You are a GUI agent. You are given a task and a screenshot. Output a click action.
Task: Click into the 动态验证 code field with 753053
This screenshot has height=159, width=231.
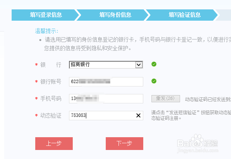106,115
